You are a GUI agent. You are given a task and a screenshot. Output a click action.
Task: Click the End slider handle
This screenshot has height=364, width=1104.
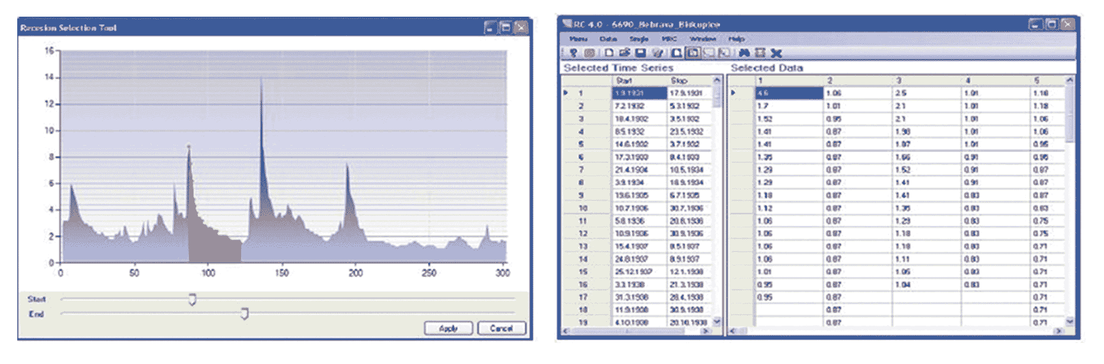(x=244, y=314)
